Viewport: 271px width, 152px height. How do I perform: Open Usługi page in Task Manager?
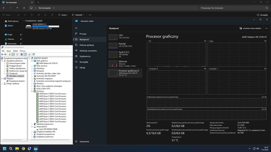[x=82, y=67]
